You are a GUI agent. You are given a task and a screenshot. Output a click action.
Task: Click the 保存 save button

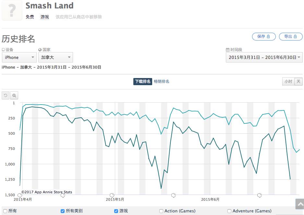pyautogui.click(x=263, y=37)
